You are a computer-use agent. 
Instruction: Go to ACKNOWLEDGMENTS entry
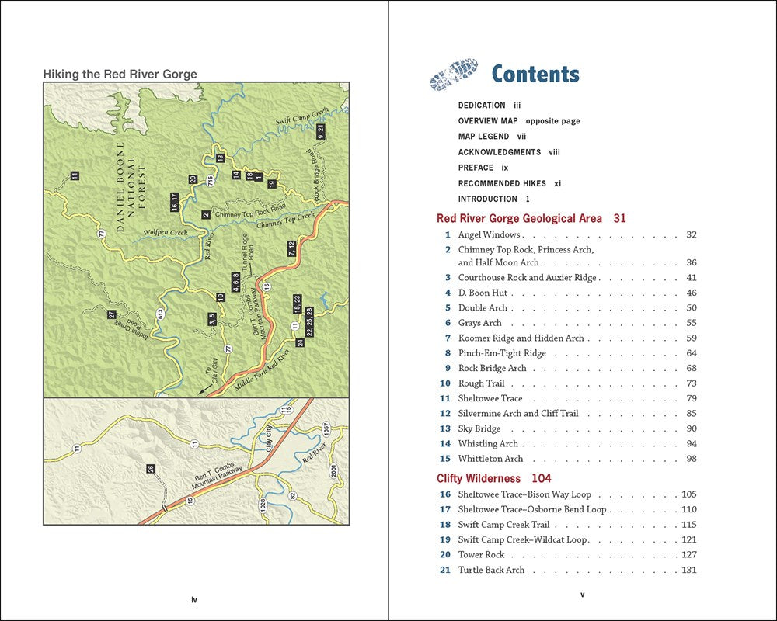[x=508, y=152]
